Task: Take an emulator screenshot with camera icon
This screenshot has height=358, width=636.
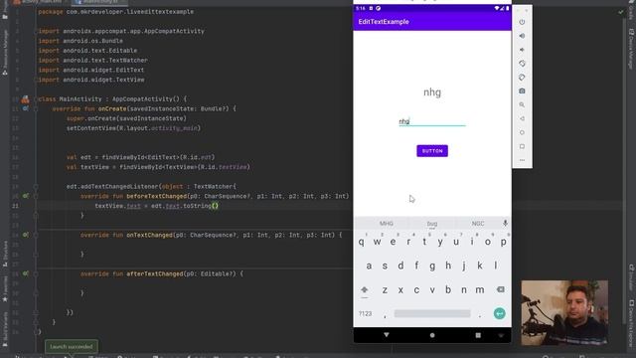Action: click(522, 90)
